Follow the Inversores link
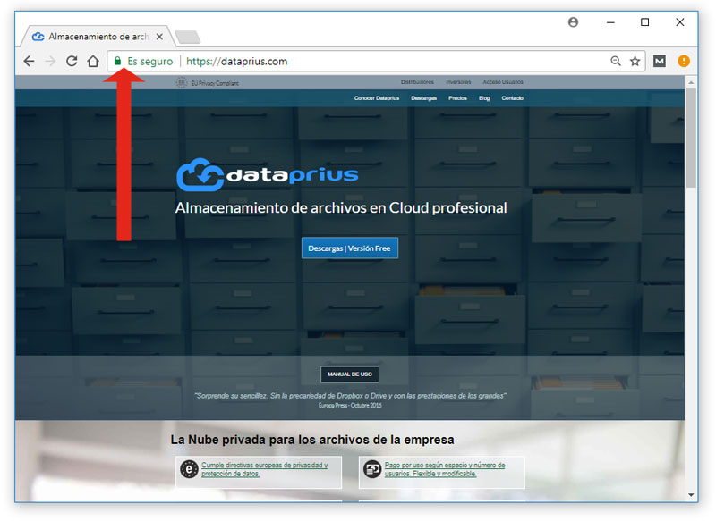Screen dimensions: 716x521 pyautogui.click(x=458, y=82)
